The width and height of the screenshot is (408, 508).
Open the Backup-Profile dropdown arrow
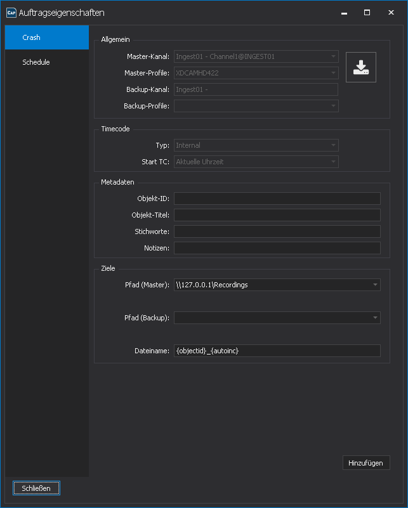(x=333, y=106)
